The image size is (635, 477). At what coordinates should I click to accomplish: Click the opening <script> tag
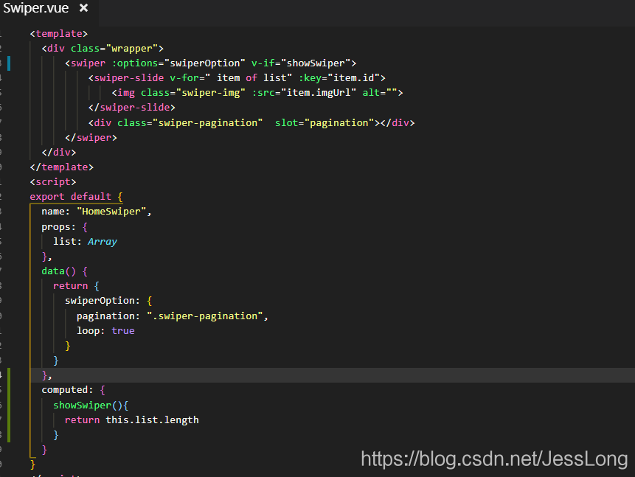pos(52,182)
